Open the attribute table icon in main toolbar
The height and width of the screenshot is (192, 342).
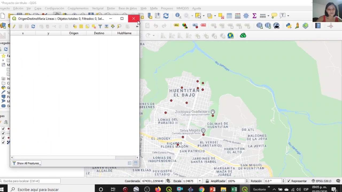click(229, 16)
